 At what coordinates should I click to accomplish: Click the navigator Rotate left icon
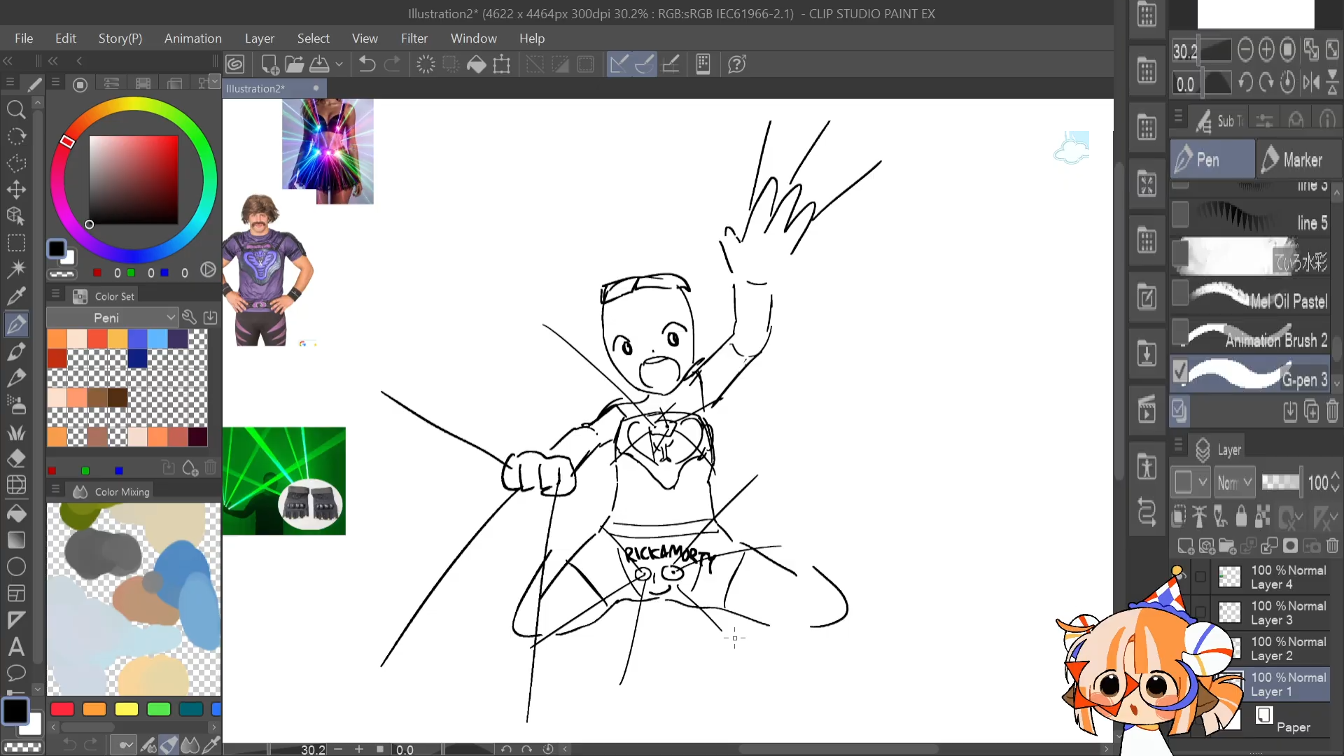1245,83
